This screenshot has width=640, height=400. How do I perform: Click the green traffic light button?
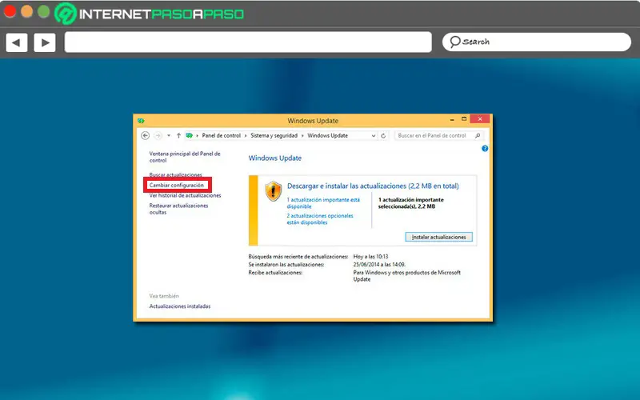click(44, 11)
